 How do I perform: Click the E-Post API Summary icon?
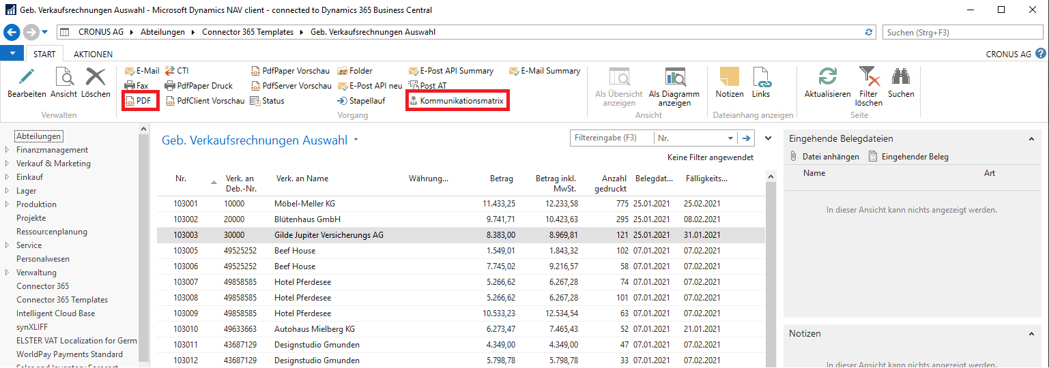coord(414,71)
